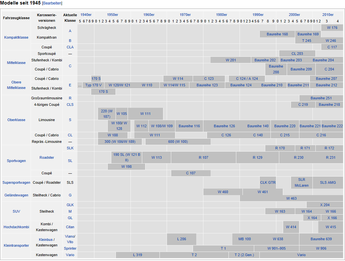The width and height of the screenshot is (345, 261).
Task: Open the W 198 model link
Action: pyautogui.click(x=126, y=167)
